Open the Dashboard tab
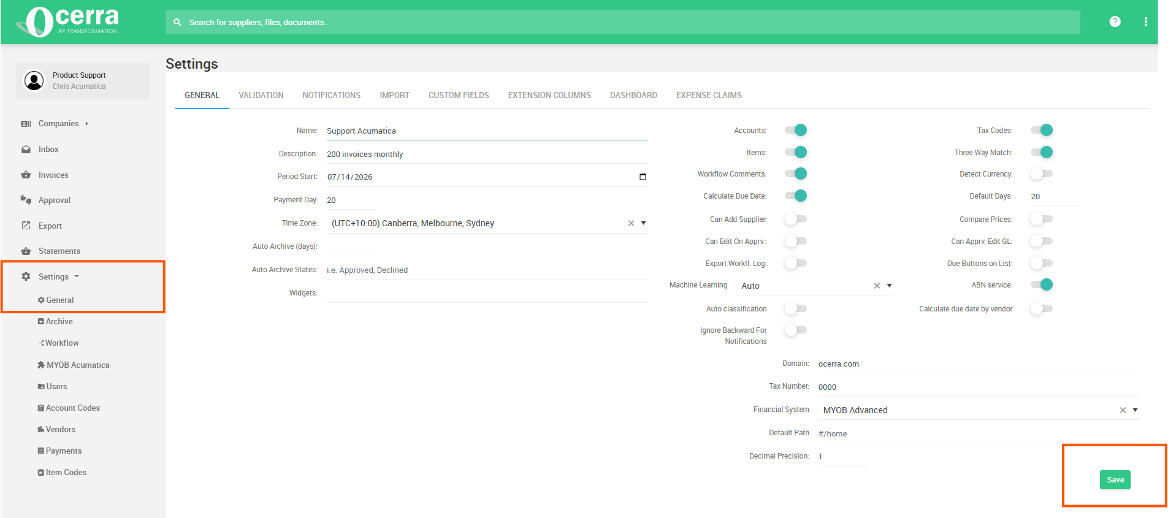Screen dimensions: 1168x518 click(x=633, y=95)
